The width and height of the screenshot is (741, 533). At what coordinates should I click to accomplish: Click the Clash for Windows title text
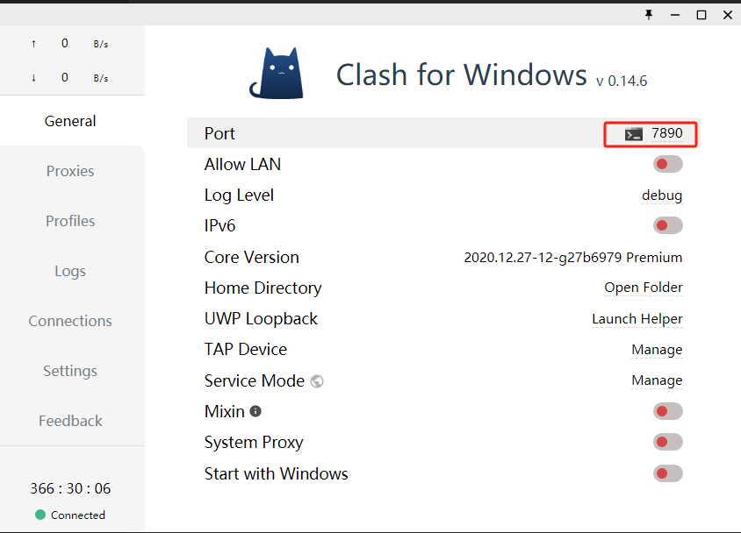click(461, 75)
